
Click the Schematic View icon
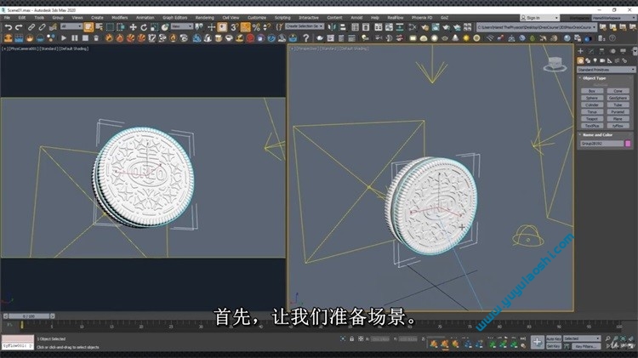413,27
